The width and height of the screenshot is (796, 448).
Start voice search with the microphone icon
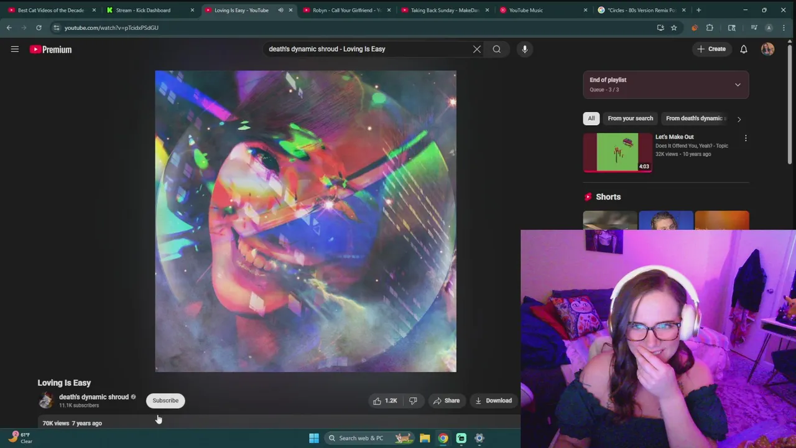point(525,49)
